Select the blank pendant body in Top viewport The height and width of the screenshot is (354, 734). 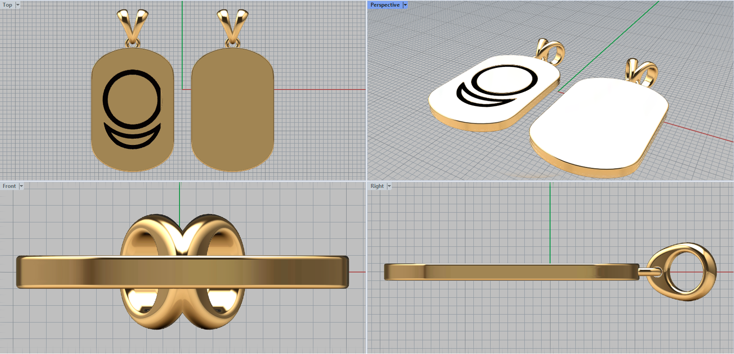click(232, 110)
